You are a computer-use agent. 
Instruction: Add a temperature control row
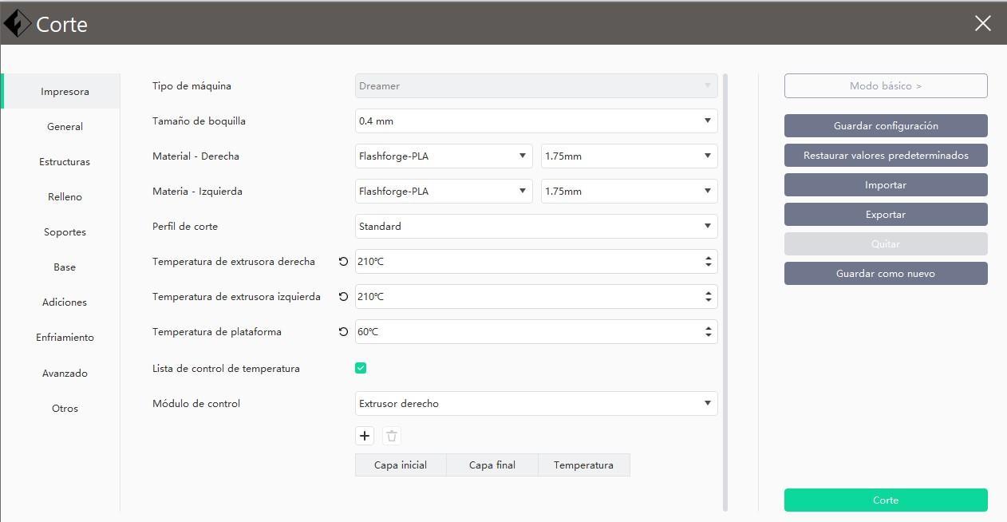coord(365,436)
